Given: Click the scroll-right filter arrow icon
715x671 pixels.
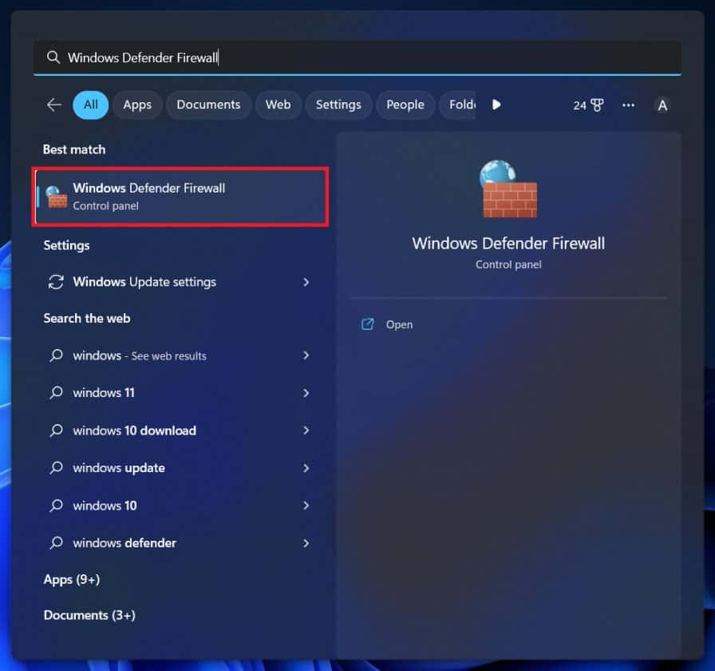Looking at the screenshot, I should coord(496,105).
